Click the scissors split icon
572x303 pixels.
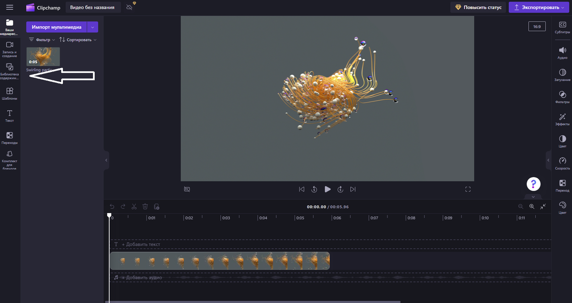[x=134, y=206]
